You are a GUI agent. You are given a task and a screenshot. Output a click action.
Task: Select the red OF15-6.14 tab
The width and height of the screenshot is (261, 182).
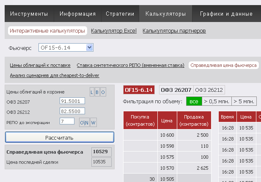tap(139, 90)
